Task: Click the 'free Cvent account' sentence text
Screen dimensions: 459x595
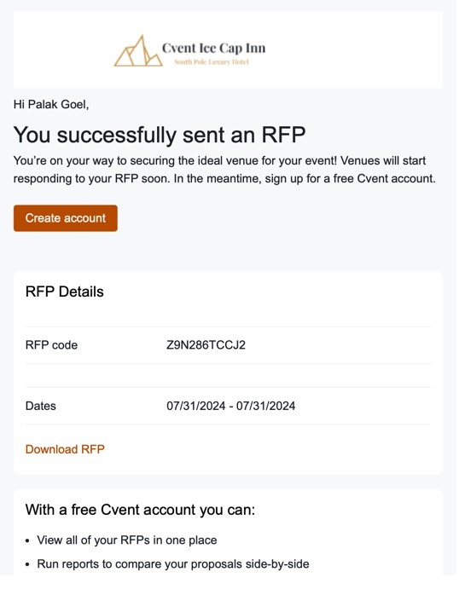Action: [305, 178]
